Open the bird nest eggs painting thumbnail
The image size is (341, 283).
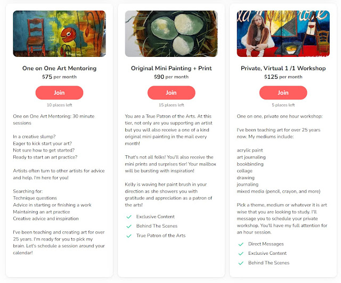(171, 34)
